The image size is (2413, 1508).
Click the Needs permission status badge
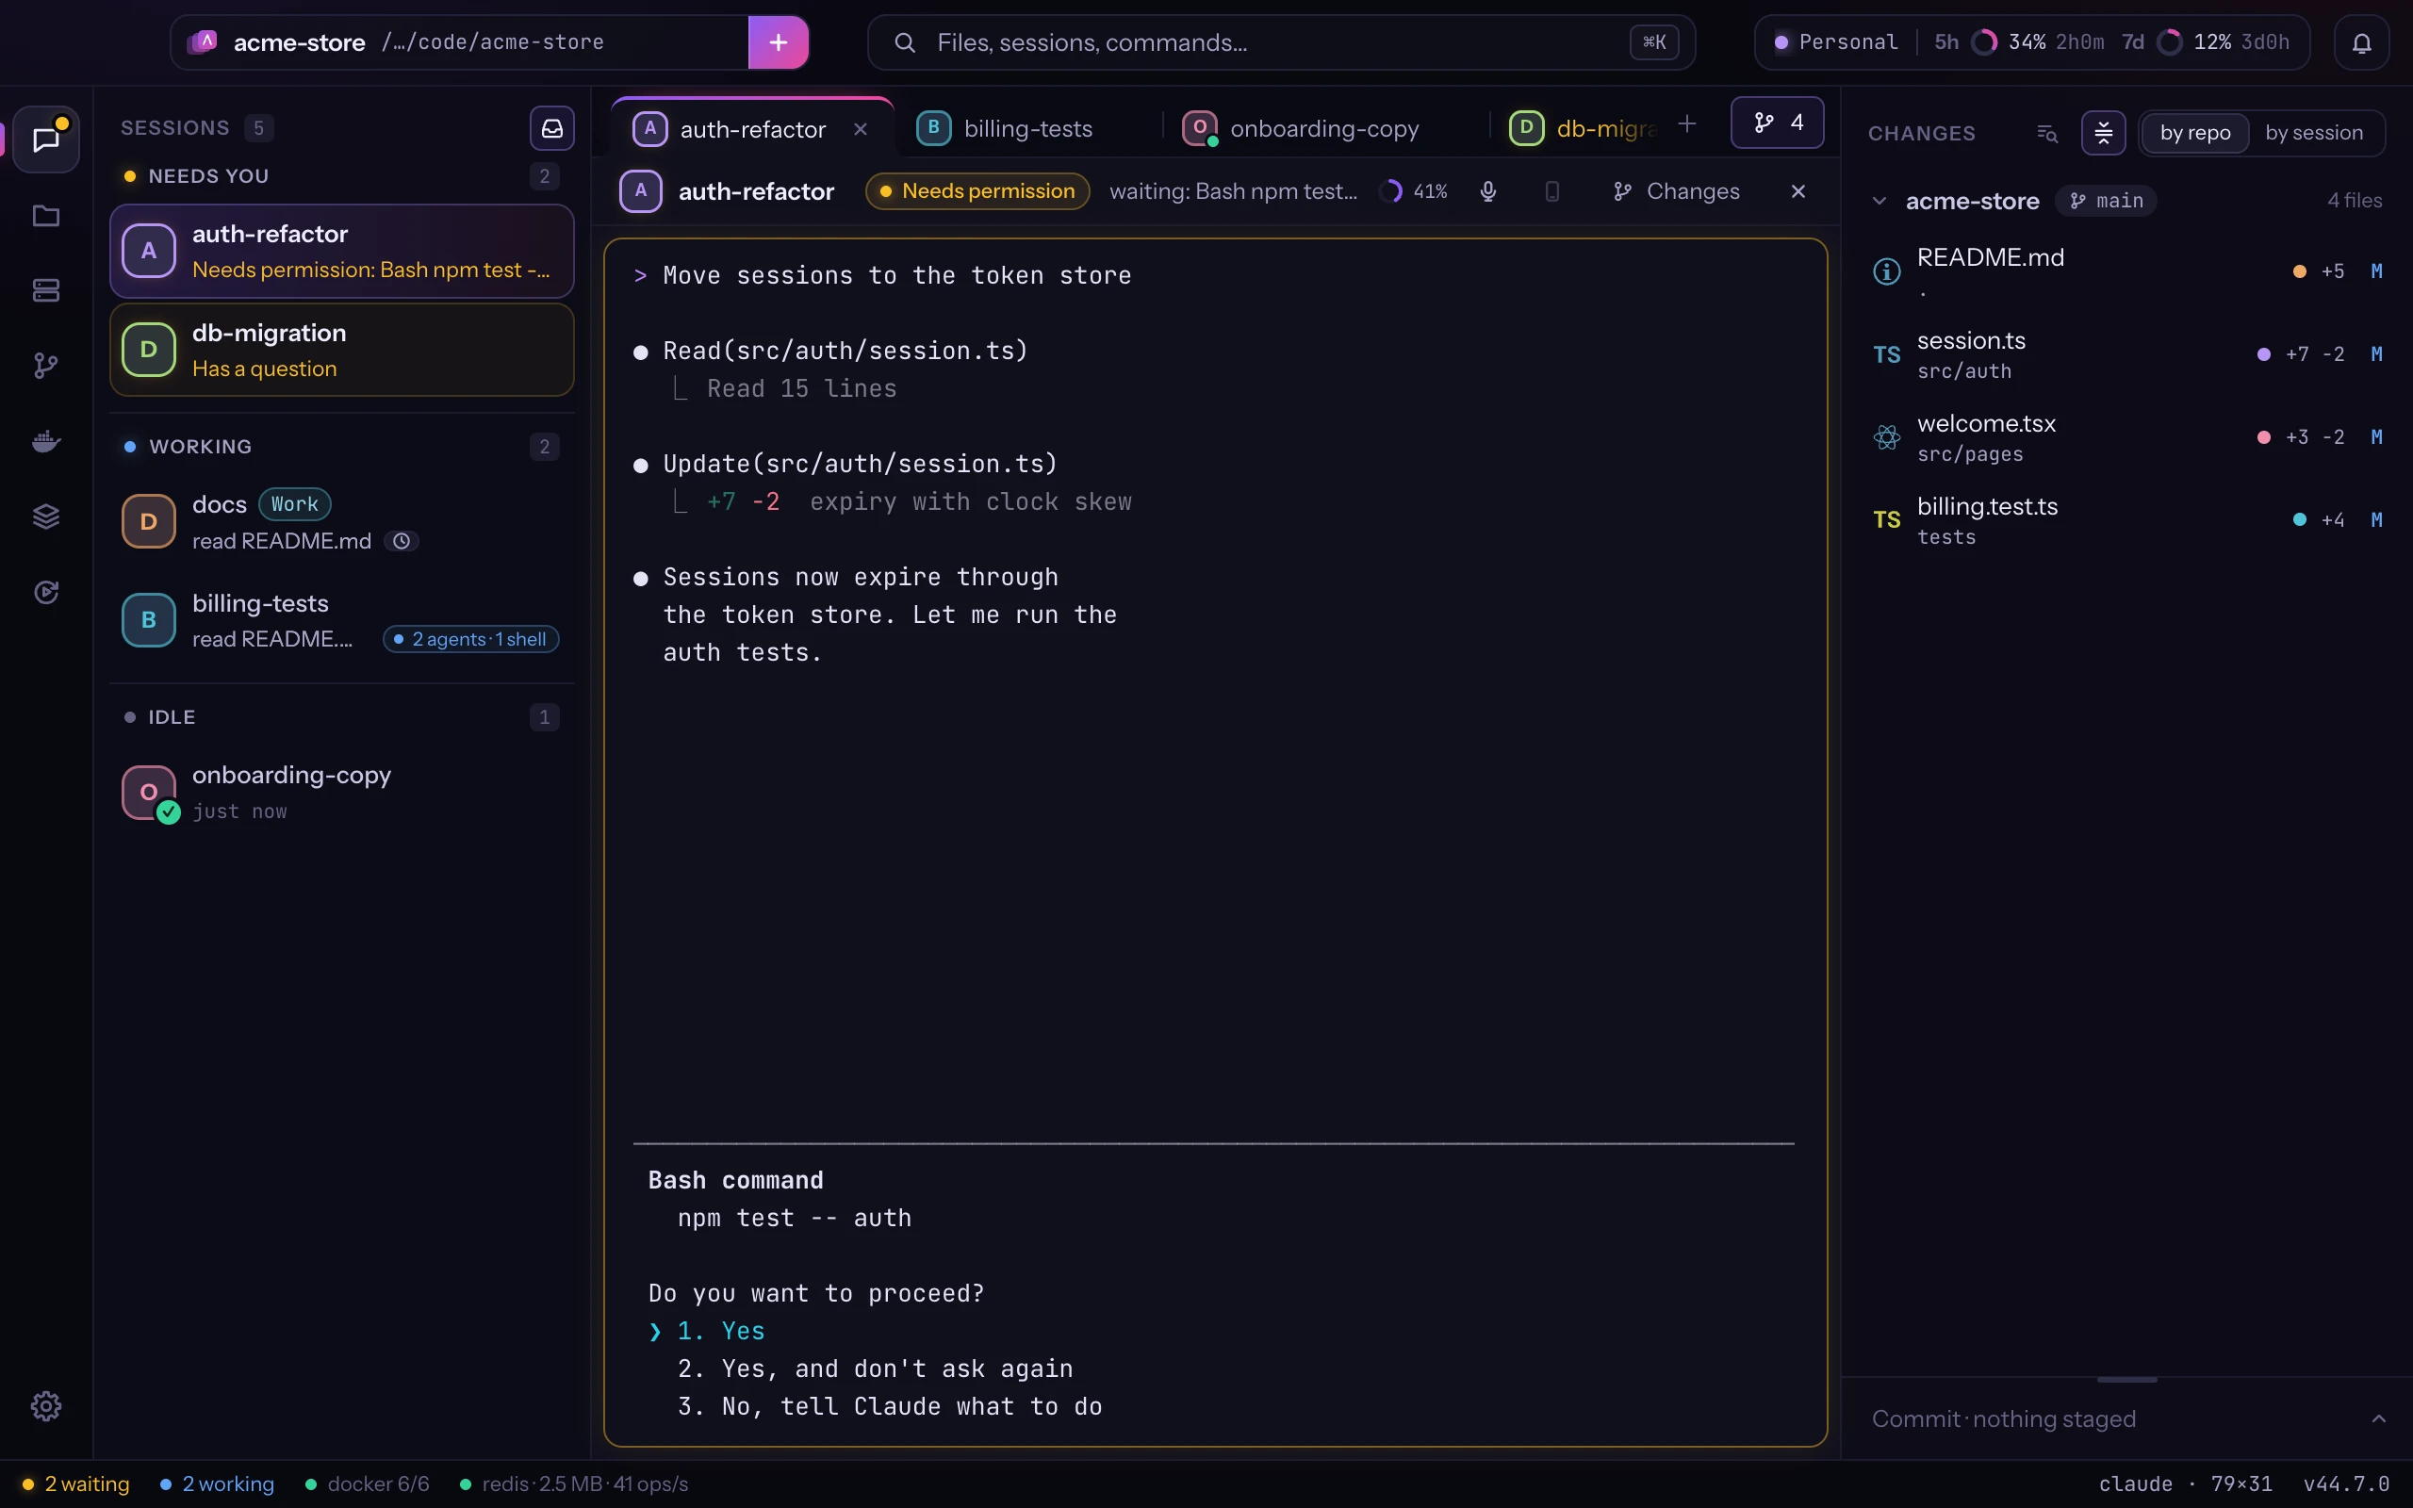[x=977, y=191]
